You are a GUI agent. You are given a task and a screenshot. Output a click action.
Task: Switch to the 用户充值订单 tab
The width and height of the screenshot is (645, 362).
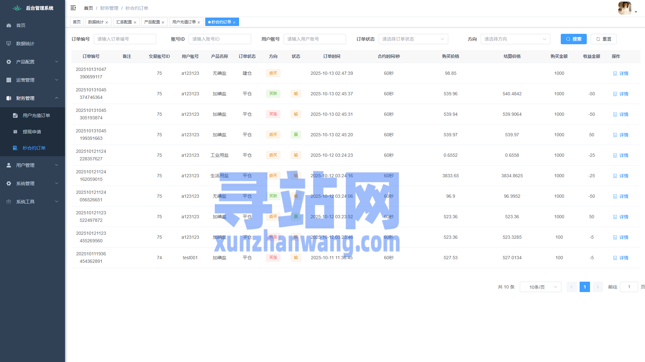click(184, 22)
